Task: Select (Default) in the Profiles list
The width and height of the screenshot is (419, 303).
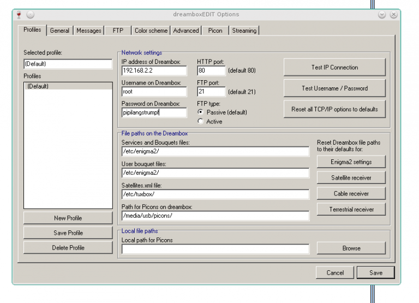Action: [38, 86]
